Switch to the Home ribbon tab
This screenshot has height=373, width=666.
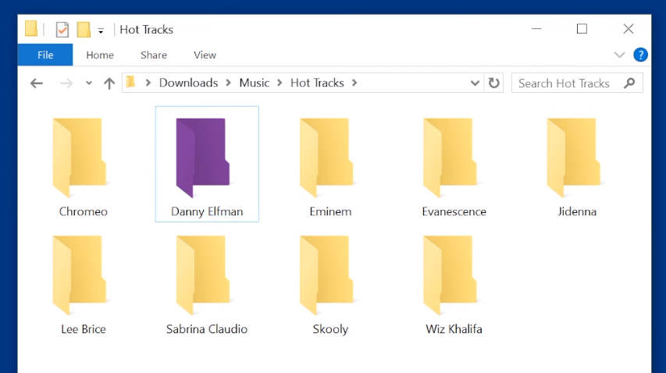pos(100,55)
